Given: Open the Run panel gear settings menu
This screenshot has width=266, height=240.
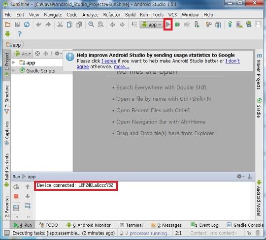Looking at the screenshot, I should 240,177.
